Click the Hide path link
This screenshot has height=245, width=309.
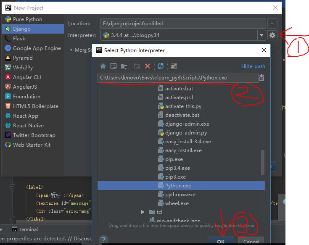[x=253, y=66]
